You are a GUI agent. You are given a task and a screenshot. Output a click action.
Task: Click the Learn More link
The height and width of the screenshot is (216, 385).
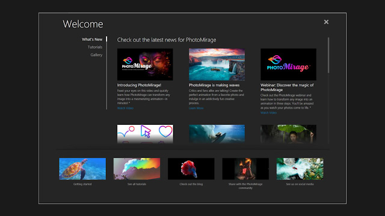pyautogui.click(x=196, y=108)
